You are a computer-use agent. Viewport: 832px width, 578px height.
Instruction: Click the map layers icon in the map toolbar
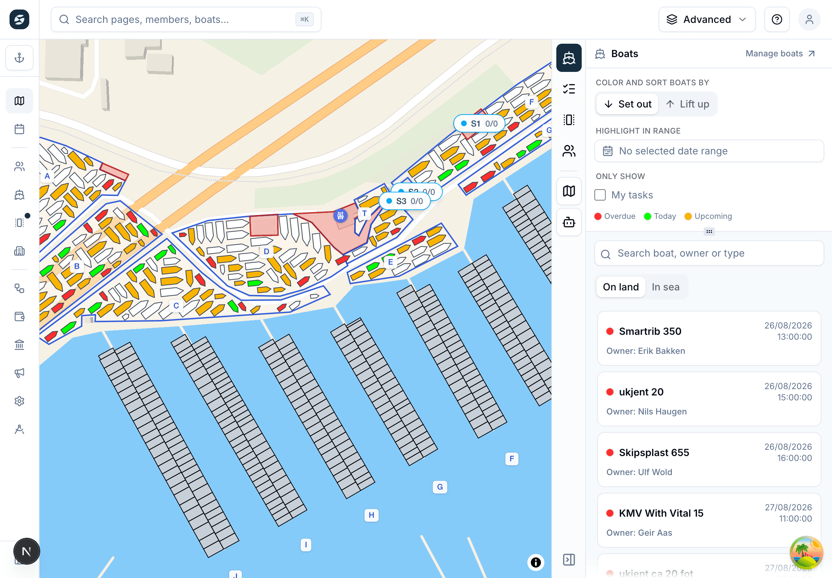(569, 191)
